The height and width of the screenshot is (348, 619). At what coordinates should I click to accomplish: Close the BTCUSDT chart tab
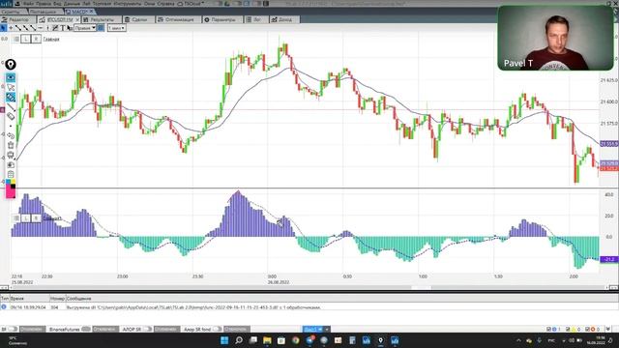coord(77,19)
